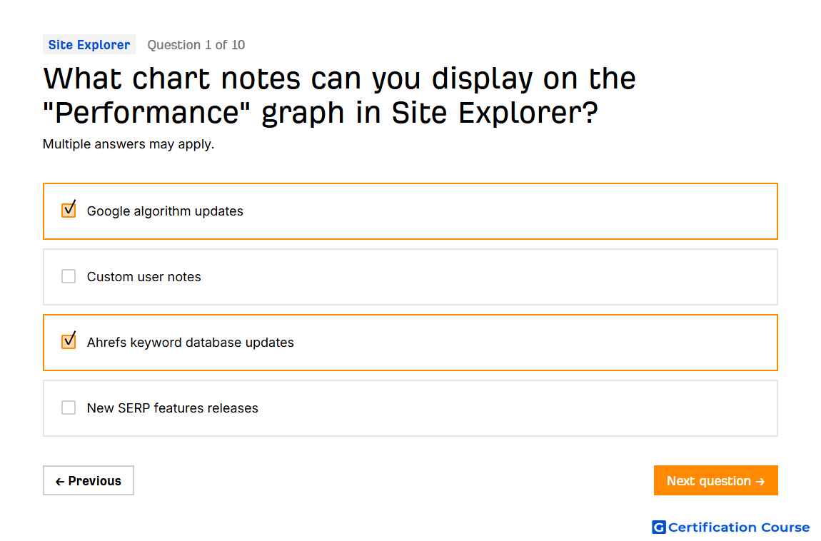Click the 'Google algorithm updates' answer label
This screenshot has height=541, width=821.
(165, 211)
